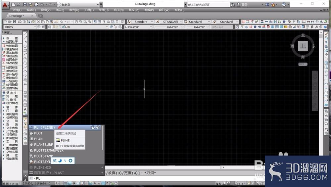The width and height of the screenshot is (331, 187).
Task: Click 登录 sign-in button
Action: tap(245, 4)
